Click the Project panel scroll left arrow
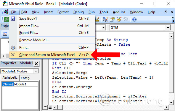Screen dimensions: 175x111 coord(3,56)
